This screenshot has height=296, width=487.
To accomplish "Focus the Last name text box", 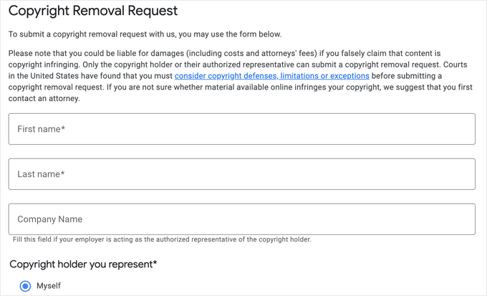I will [241, 174].
